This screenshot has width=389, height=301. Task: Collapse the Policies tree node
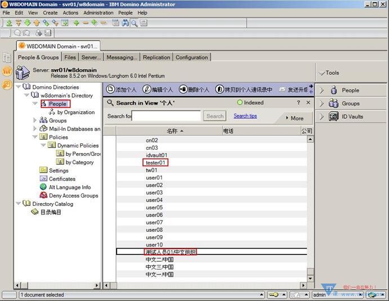tap(35, 137)
